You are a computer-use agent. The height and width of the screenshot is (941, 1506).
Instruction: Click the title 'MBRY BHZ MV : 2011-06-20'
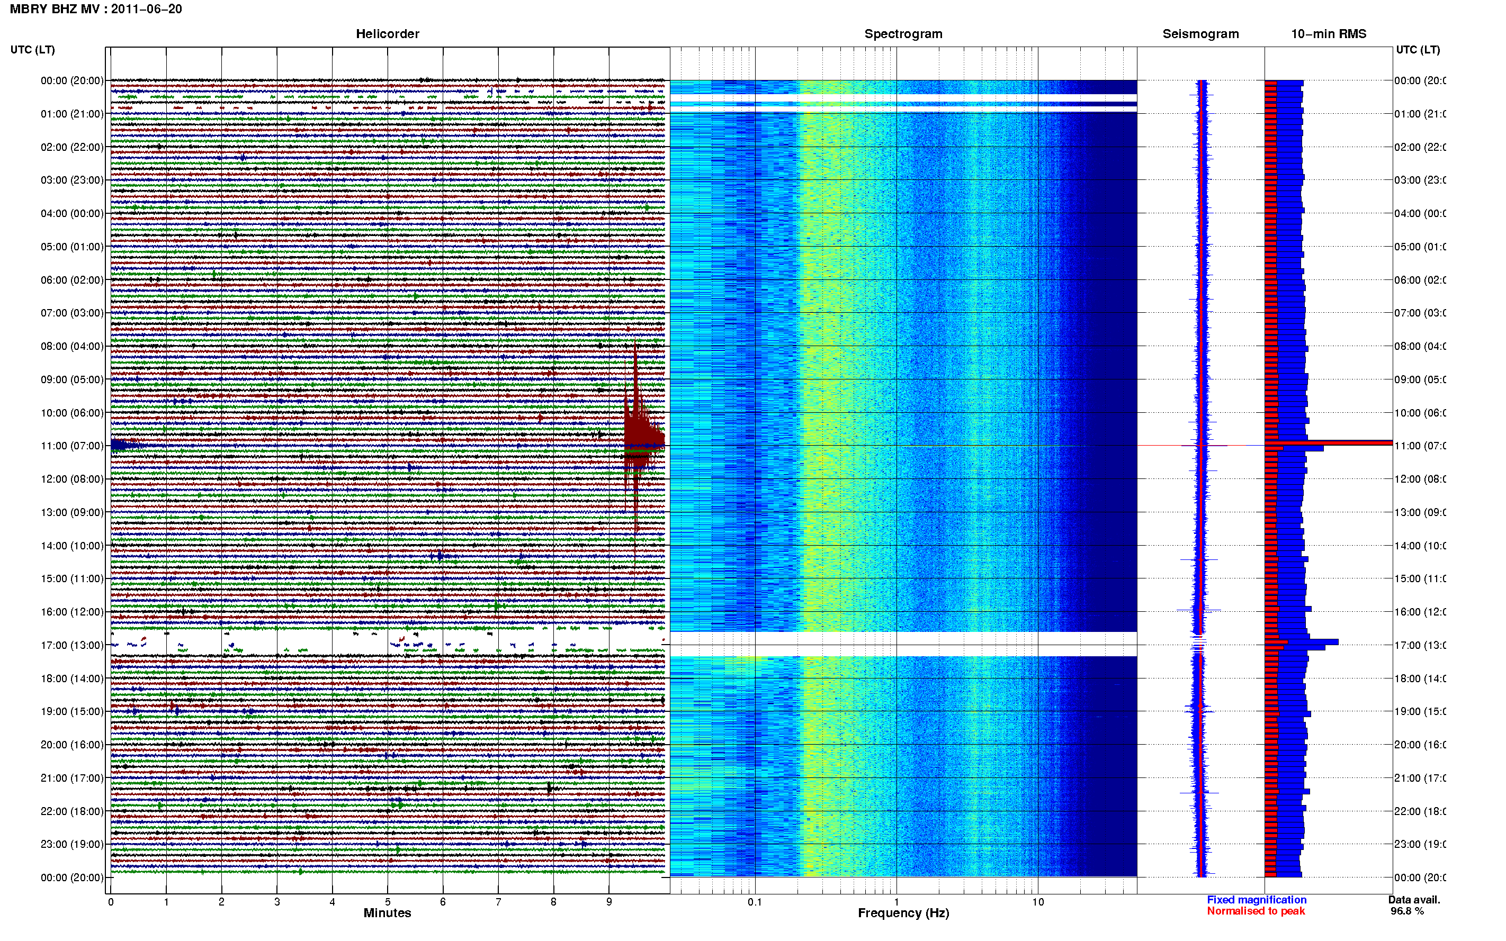point(95,8)
